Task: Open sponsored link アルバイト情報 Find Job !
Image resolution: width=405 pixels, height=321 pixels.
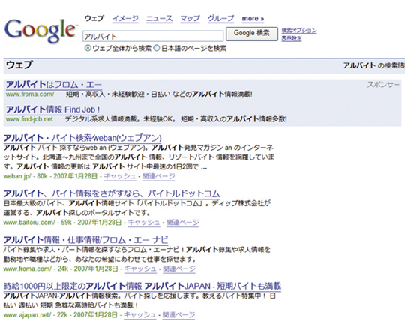Action: (53, 109)
